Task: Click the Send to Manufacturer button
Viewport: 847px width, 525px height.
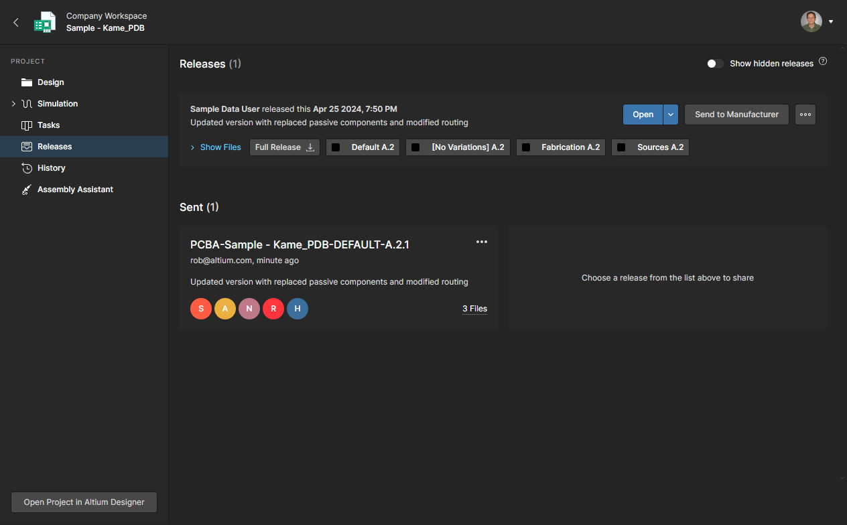Action: [x=736, y=115]
